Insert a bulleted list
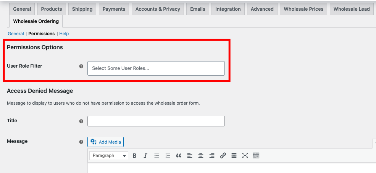Viewport: 376px width, 173px height. pyautogui.click(x=157, y=155)
